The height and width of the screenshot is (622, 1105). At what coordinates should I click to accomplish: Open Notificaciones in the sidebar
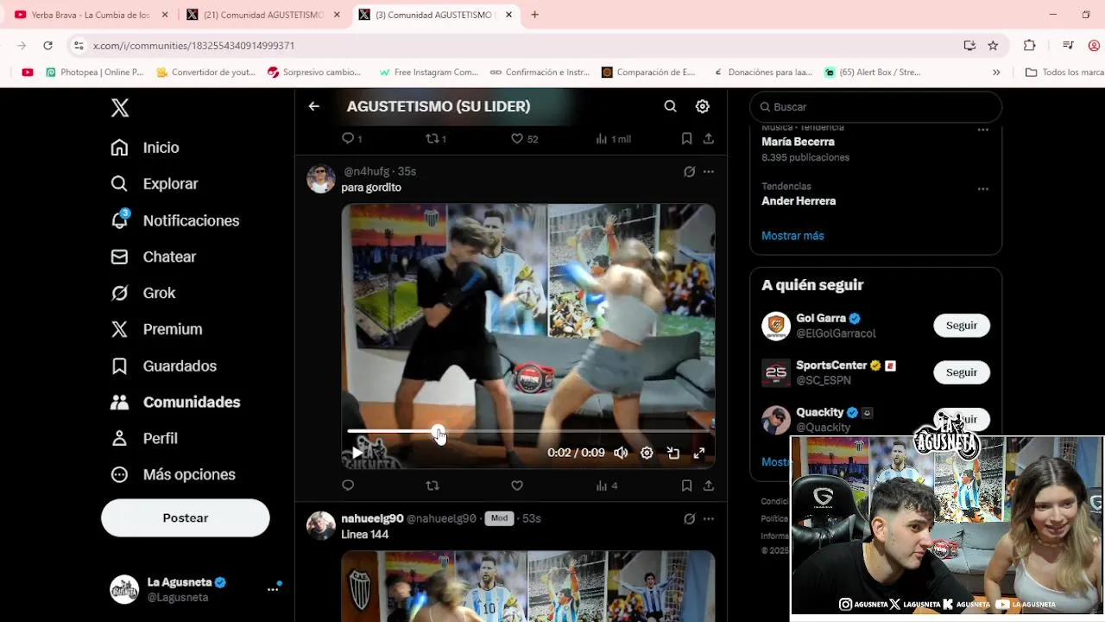pyautogui.click(x=175, y=220)
